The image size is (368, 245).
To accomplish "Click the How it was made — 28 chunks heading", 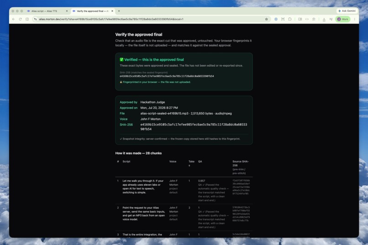I will pos(138,153).
